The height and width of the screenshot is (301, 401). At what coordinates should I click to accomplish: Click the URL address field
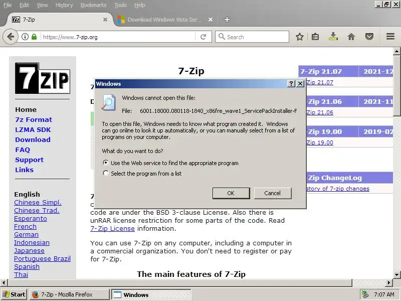(x=118, y=37)
